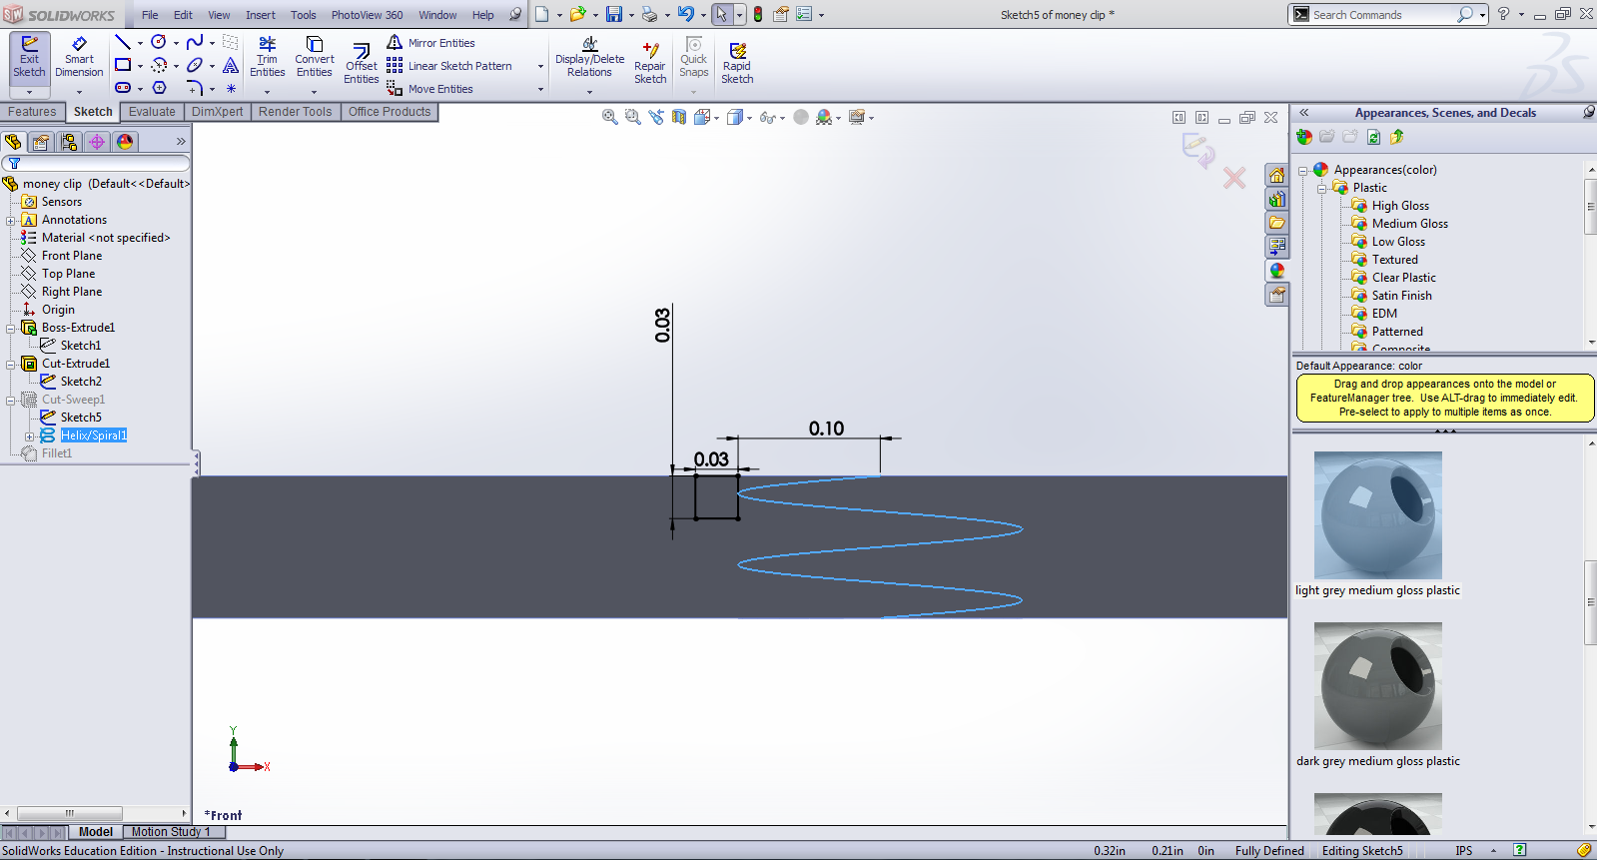Click Offset Entities tool
This screenshot has width=1597, height=860.
click(362, 64)
